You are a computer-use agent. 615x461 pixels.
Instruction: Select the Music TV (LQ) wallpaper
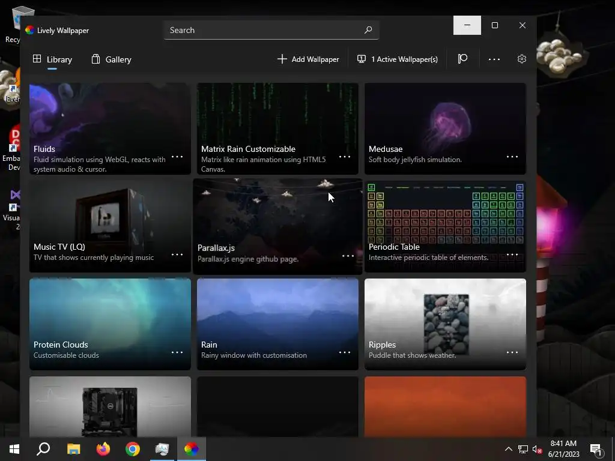click(x=111, y=226)
